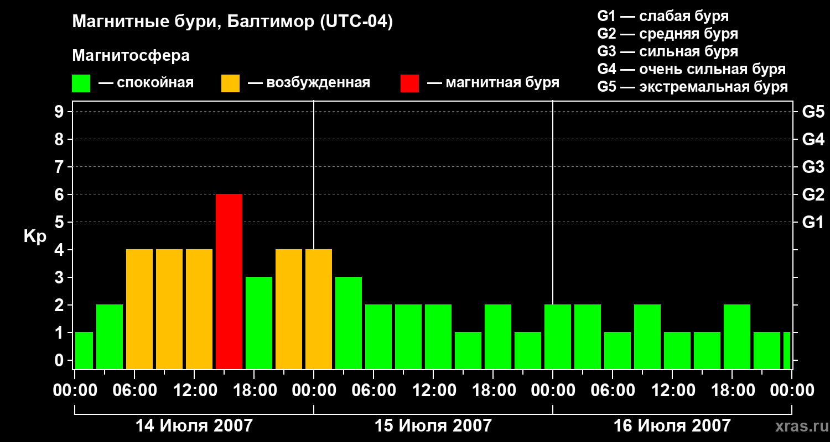
Task: Click the '12:00' tick label above 14 Июля 2007
Action: (194, 391)
